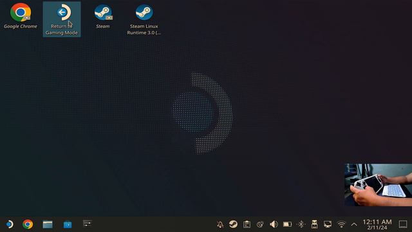Viewport: 412px width, 232px height.
Task: Open the Steam desktop shortcut
Action: coord(103,15)
